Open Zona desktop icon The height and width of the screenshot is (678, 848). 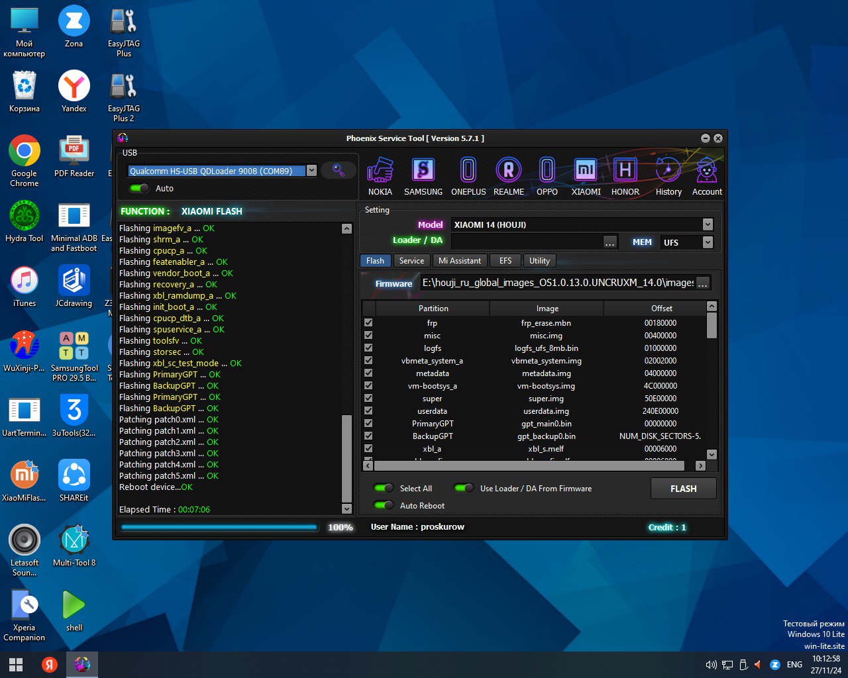pyautogui.click(x=74, y=26)
